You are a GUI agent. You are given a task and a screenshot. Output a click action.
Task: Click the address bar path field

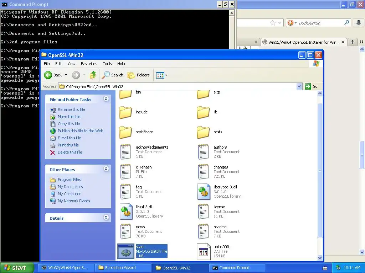178,87
